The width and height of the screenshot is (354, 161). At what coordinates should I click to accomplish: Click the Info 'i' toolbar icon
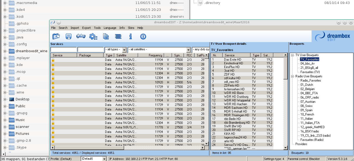point(130,37)
